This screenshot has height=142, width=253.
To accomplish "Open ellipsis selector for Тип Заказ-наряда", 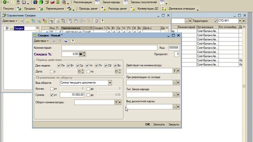I will (174, 95).
